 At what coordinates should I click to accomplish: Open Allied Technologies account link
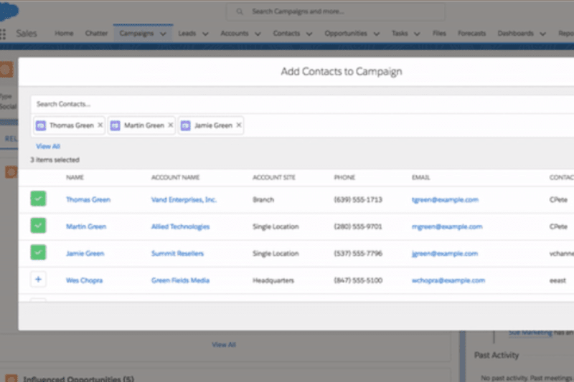(x=181, y=226)
